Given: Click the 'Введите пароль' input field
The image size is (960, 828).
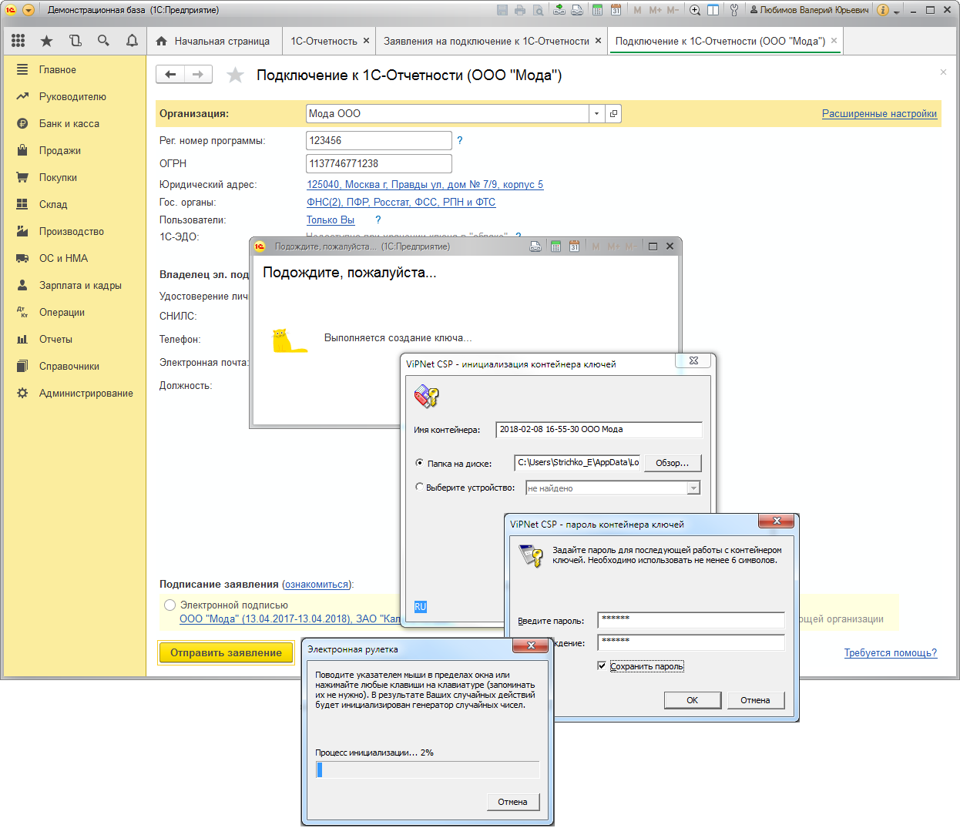Looking at the screenshot, I should pyautogui.click(x=690, y=620).
